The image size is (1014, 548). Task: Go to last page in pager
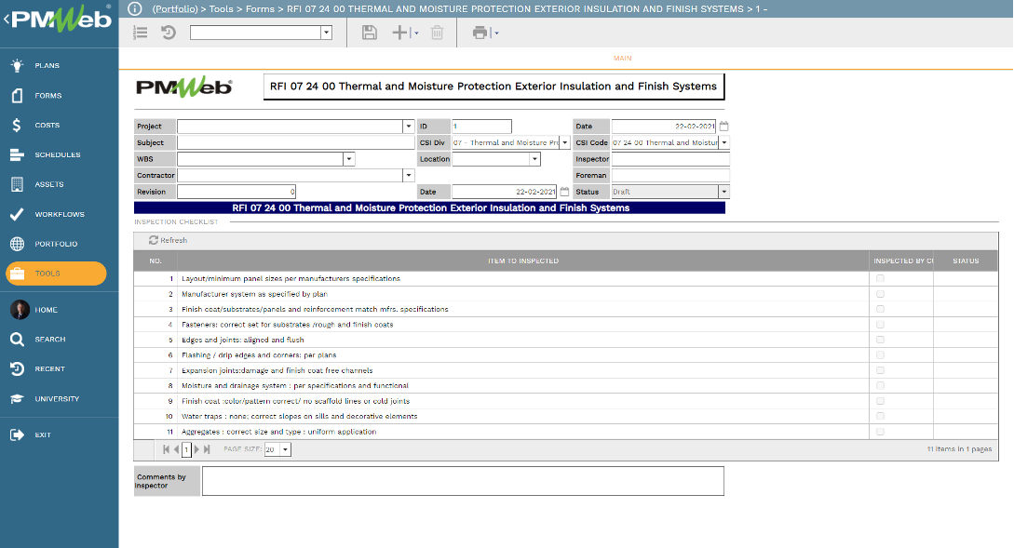point(207,449)
